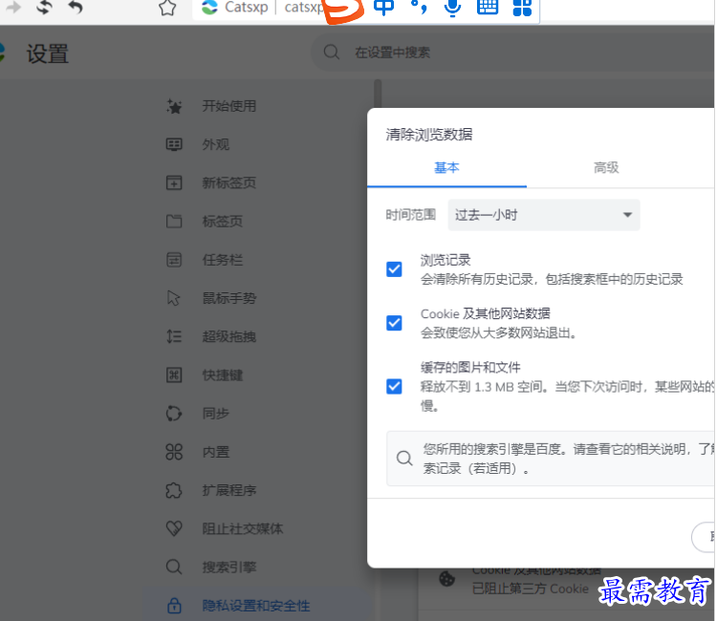Select the 阻止社交媒体 label in sidebar
Viewport: 717px width, 621px height.
[243, 528]
